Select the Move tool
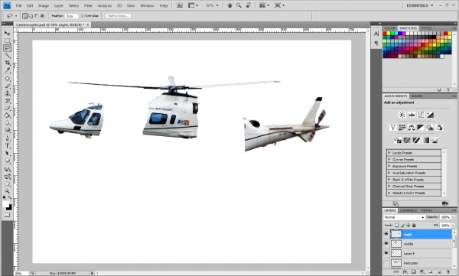 (x=8, y=33)
